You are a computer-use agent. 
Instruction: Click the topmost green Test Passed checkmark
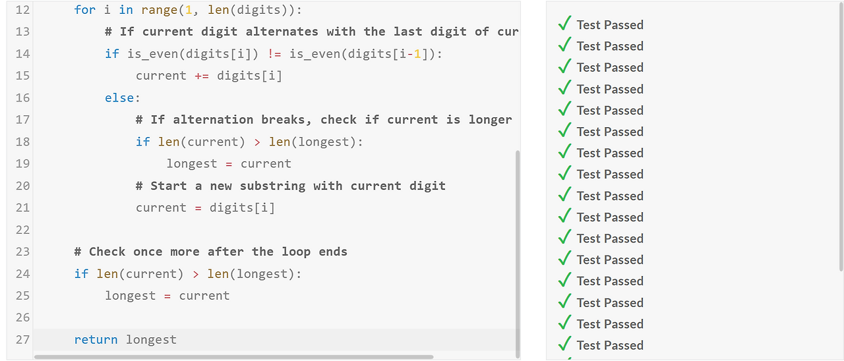pos(564,24)
